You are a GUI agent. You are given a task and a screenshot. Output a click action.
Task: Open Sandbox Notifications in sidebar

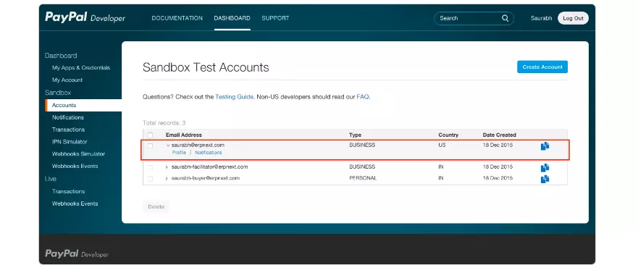click(x=68, y=117)
